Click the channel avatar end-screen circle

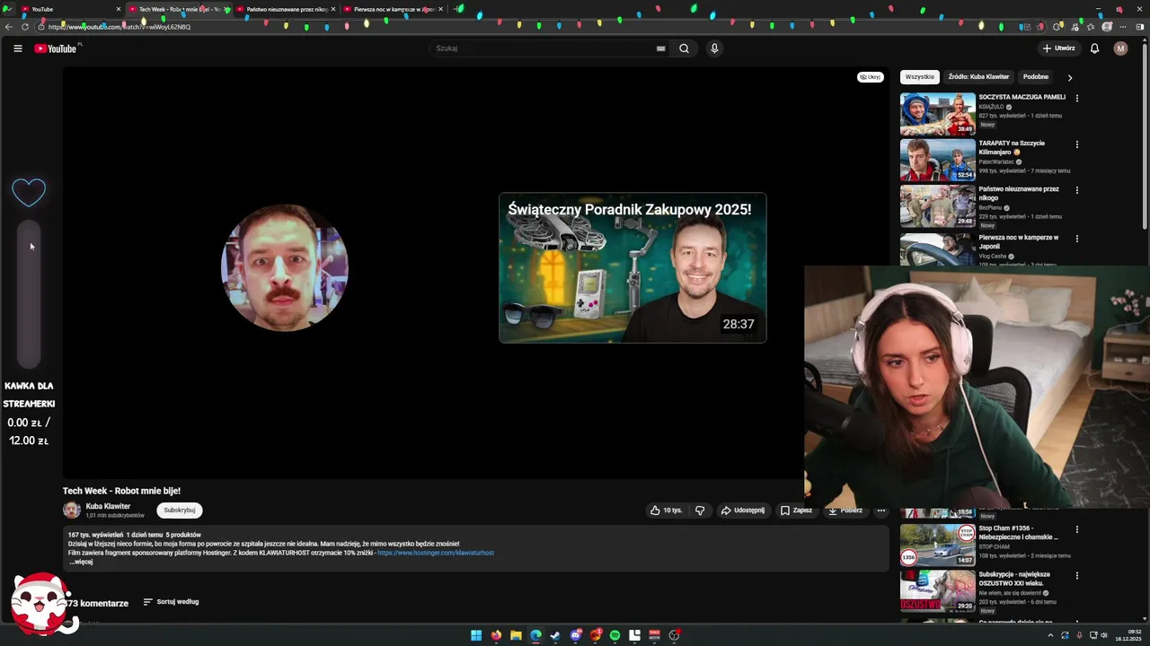(x=284, y=267)
